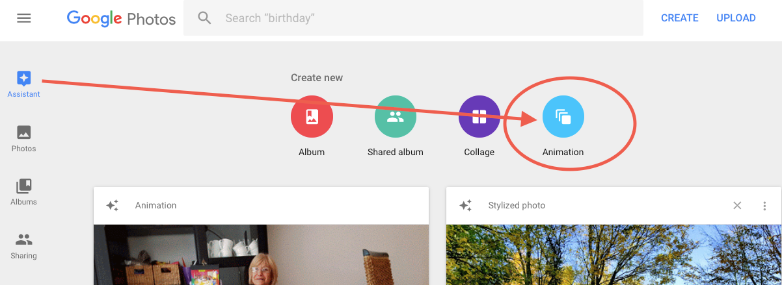Click sparkle icon on Stylized photo card

pos(465,206)
